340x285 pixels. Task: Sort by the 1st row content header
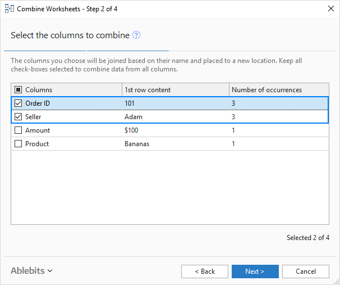click(x=148, y=90)
